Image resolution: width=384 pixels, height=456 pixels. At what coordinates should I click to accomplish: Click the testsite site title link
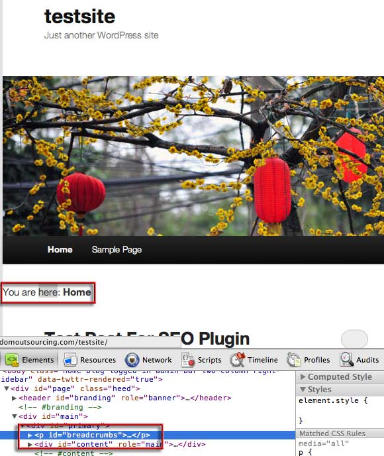[80, 17]
